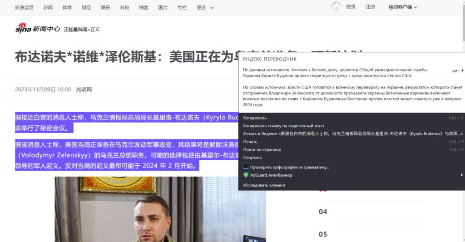
Task: Click the 登录 login link
Action: pyautogui.click(x=351, y=7)
